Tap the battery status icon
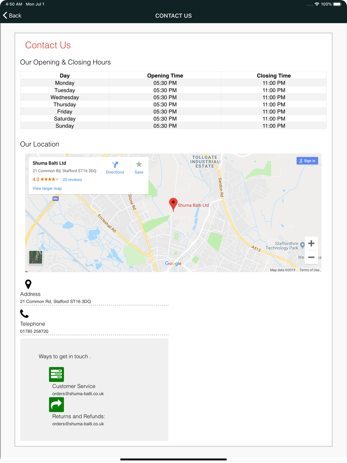The image size is (347, 463). click(x=338, y=4)
